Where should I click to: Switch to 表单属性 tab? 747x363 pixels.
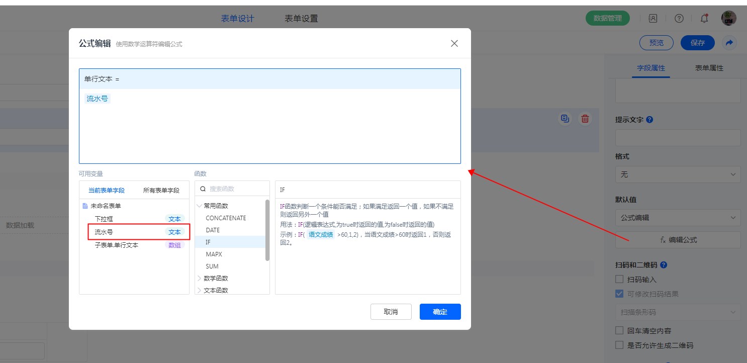click(709, 68)
